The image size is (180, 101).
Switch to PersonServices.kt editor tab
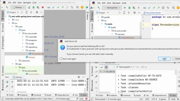pos(153,13)
